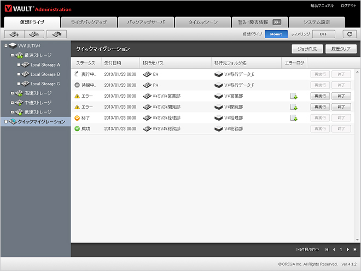Click page number 1 in pager

tap(341, 250)
